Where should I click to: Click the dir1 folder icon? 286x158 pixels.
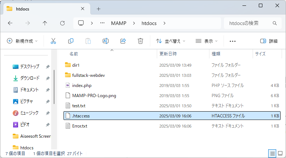(x=68, y=65)
